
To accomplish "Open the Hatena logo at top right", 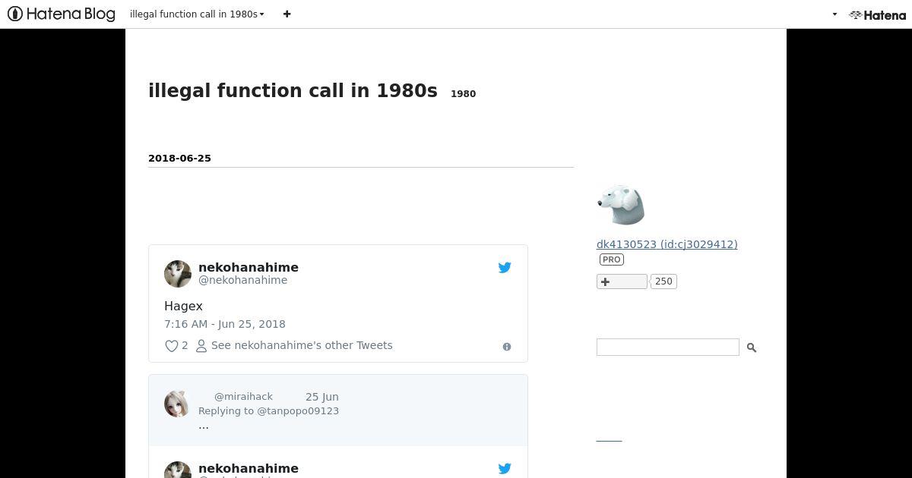I will 877,14.
